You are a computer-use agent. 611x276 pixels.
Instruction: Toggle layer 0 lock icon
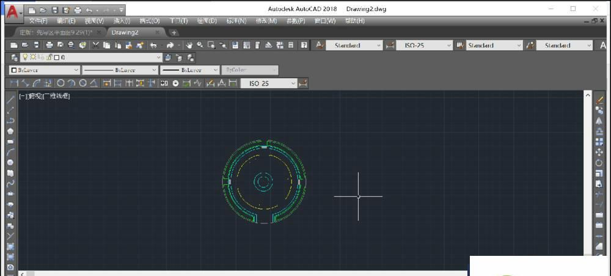(x=48, y=57)
